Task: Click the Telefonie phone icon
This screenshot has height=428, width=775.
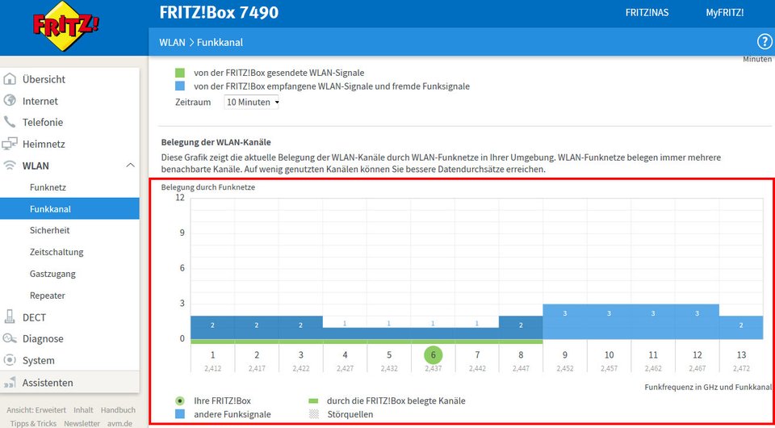Action: click(x=10, y=122)
